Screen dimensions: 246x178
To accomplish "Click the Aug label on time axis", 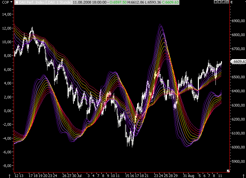I will click(191, 176).
